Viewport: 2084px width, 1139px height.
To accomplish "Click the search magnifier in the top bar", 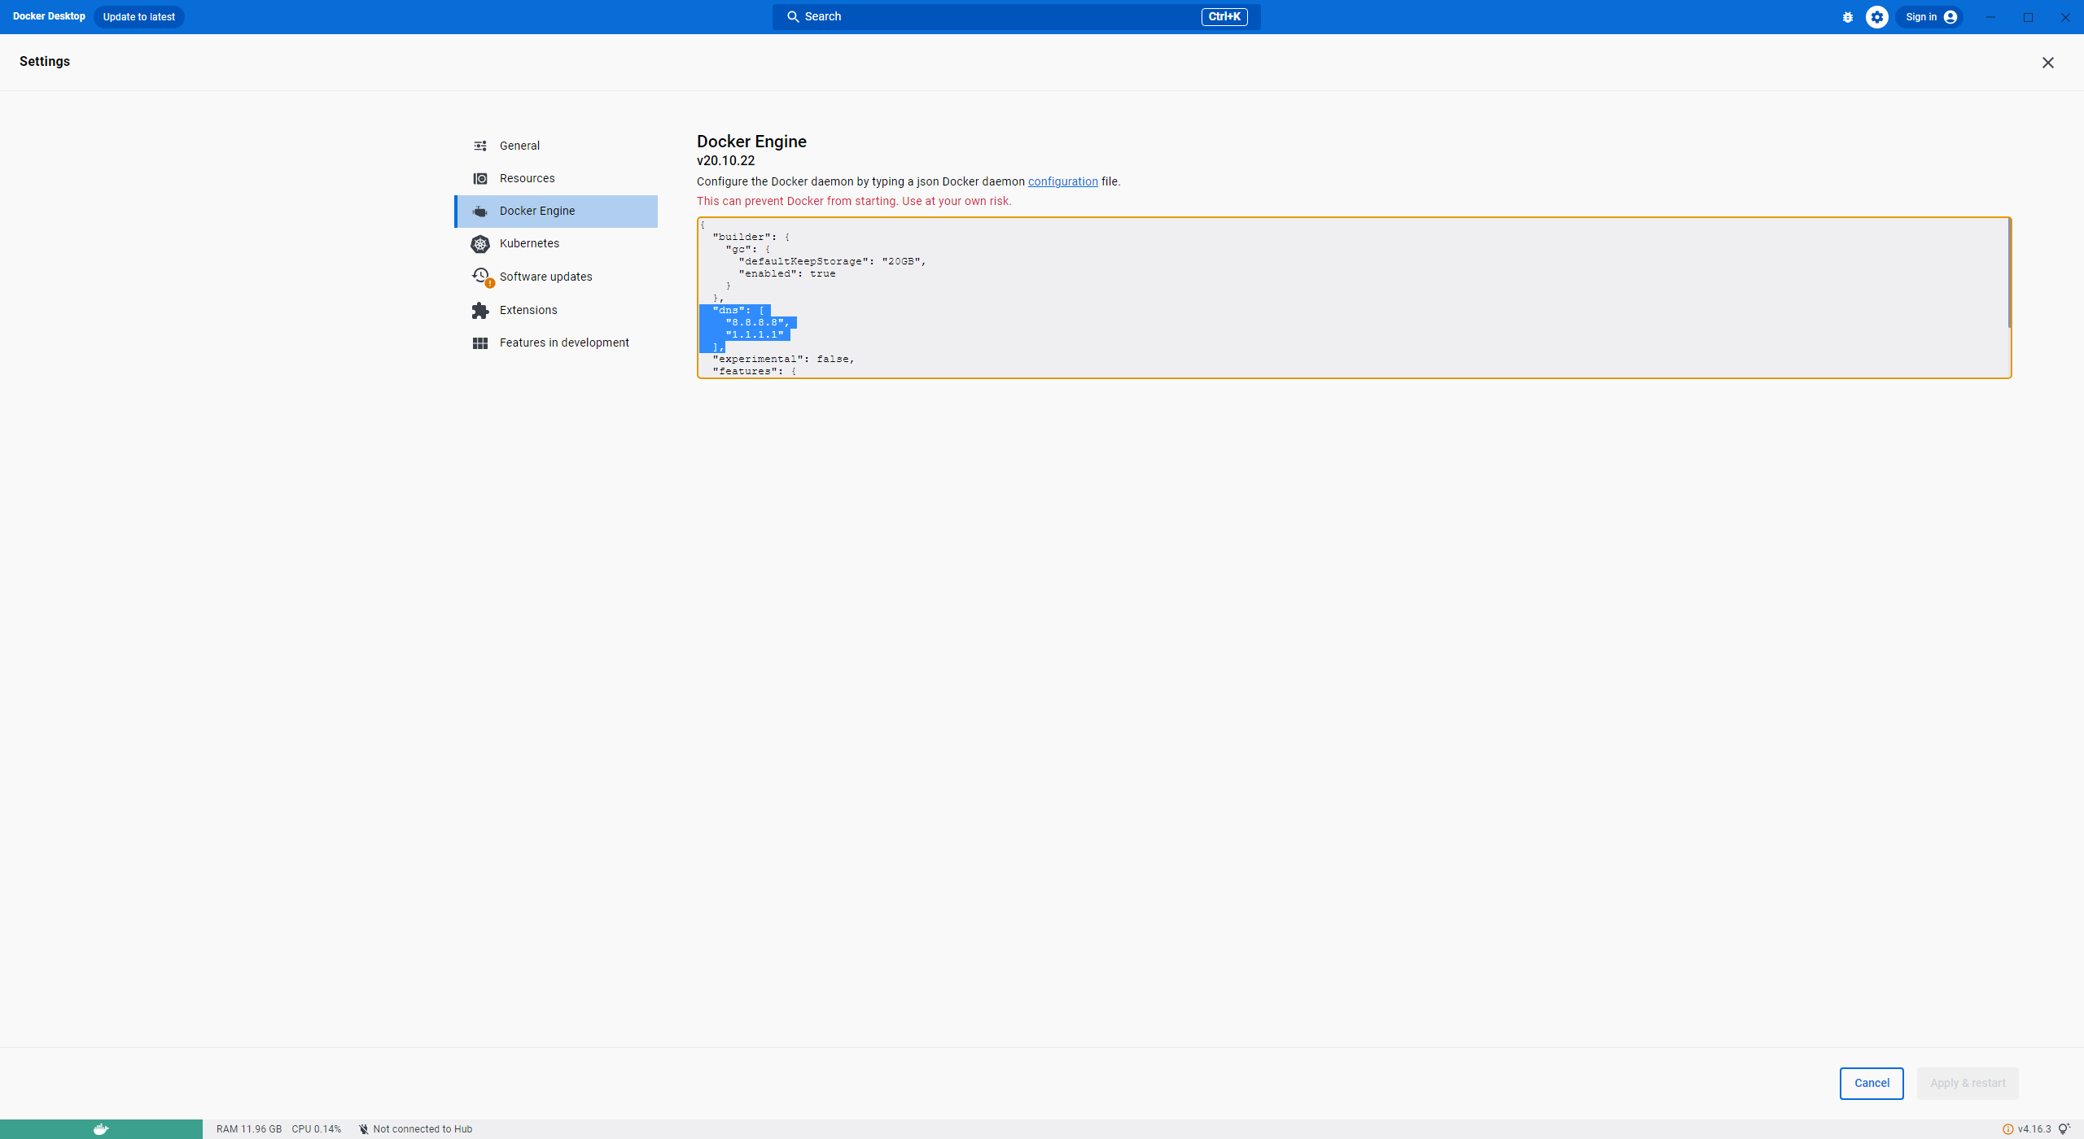I will tap(794, 16).
